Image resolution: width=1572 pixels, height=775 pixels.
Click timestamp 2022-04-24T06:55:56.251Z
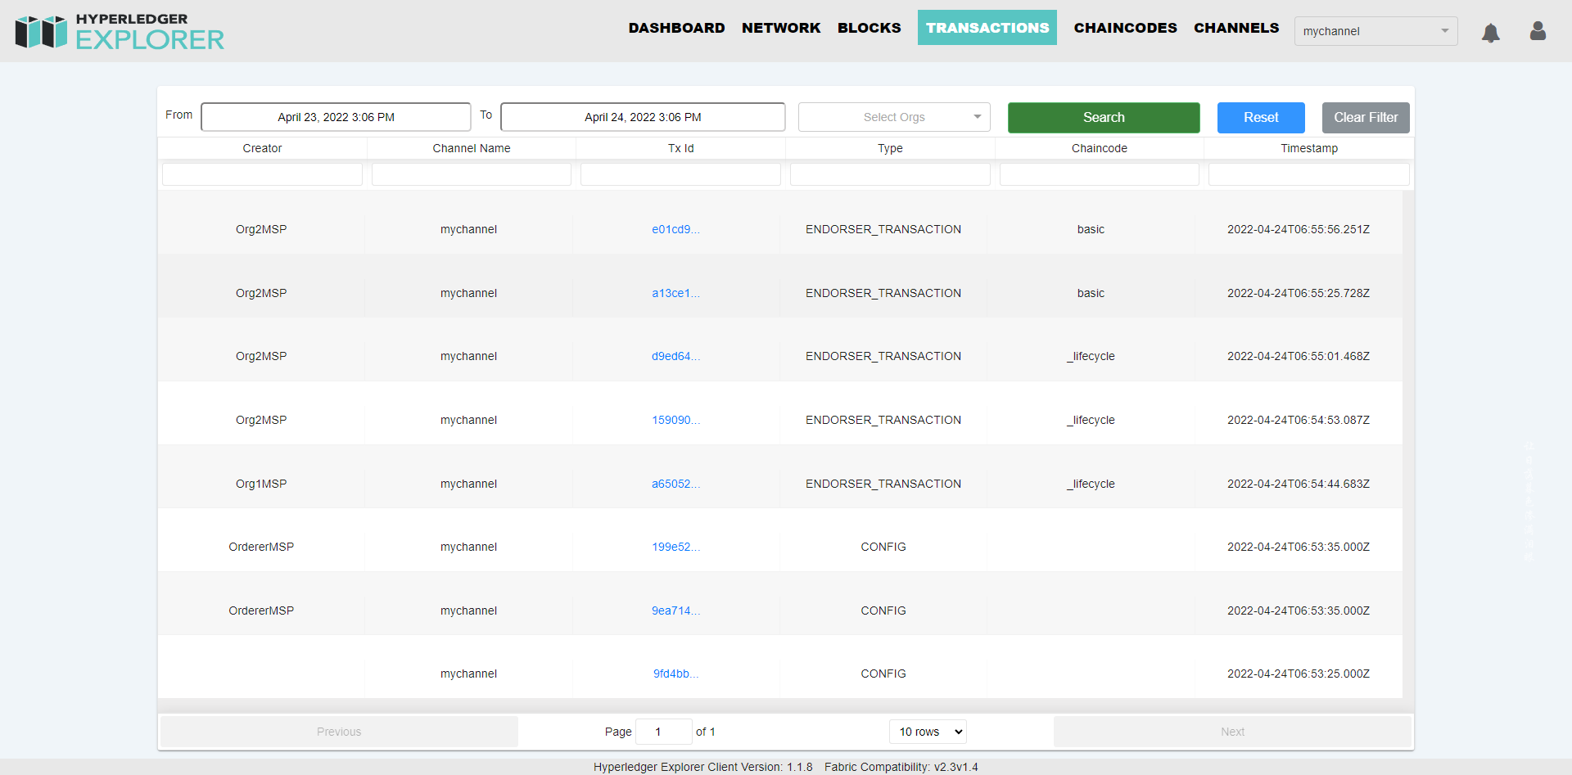tap(1299, 229)
